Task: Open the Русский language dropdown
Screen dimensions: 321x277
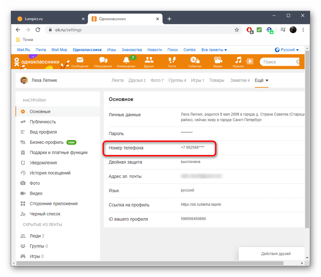Action: (287, 50)
